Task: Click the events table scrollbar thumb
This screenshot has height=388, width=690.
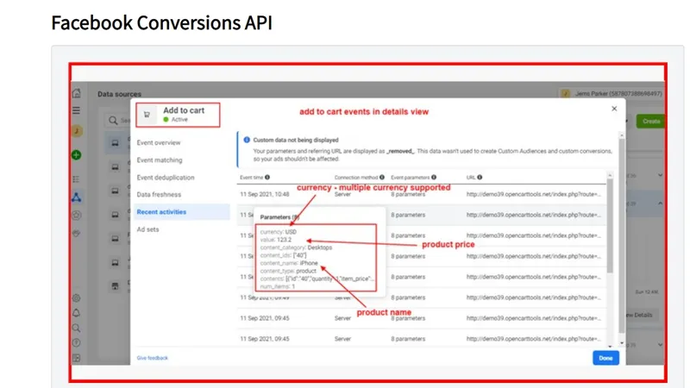Action: click(x=610, y=226)
